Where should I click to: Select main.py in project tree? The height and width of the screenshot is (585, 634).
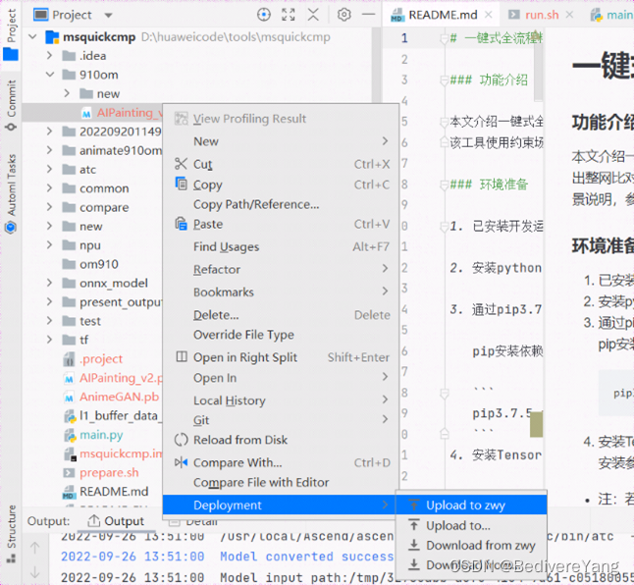pyautogui.click(x=93, y=435)
